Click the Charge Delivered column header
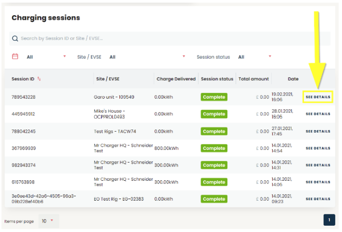The height and width of the screenshot is (232, 342). coord(176,79)
